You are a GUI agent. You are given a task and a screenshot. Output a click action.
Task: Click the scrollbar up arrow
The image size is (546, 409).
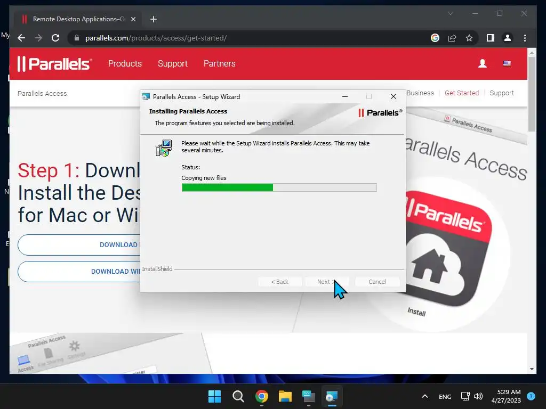(532, 53)
